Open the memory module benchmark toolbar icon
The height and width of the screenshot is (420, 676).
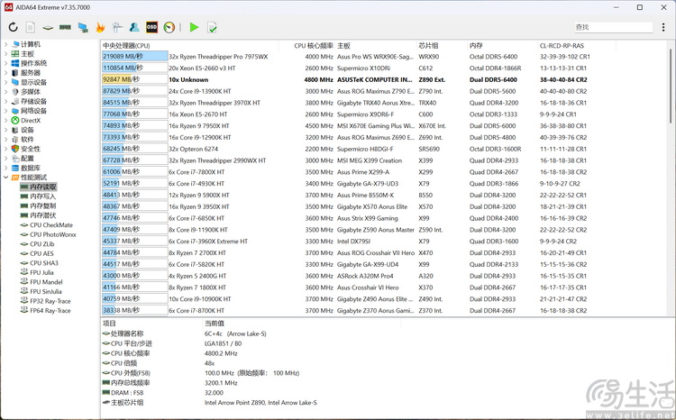tap(65, 27)
